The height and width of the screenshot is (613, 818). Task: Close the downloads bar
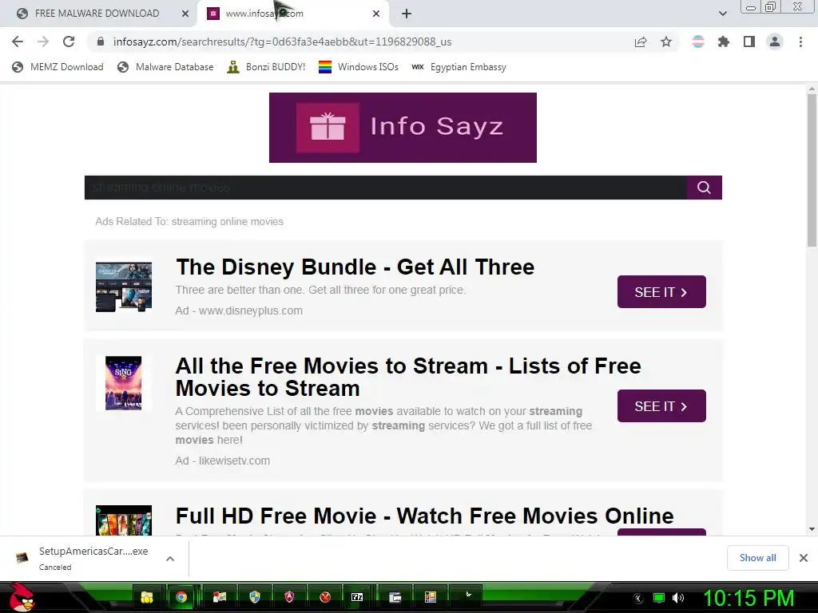[804, 558]
